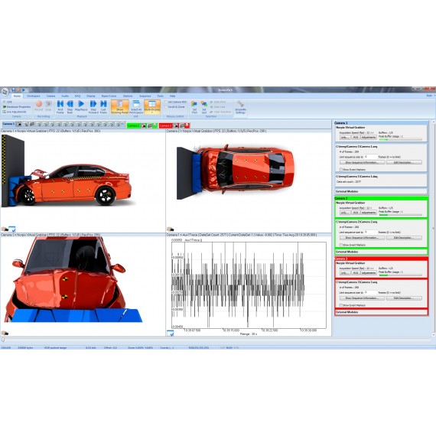The height and width of the screenshot is (436, 436).
Task: Start playback with Play/Pause icon
Action: point(81,106)
